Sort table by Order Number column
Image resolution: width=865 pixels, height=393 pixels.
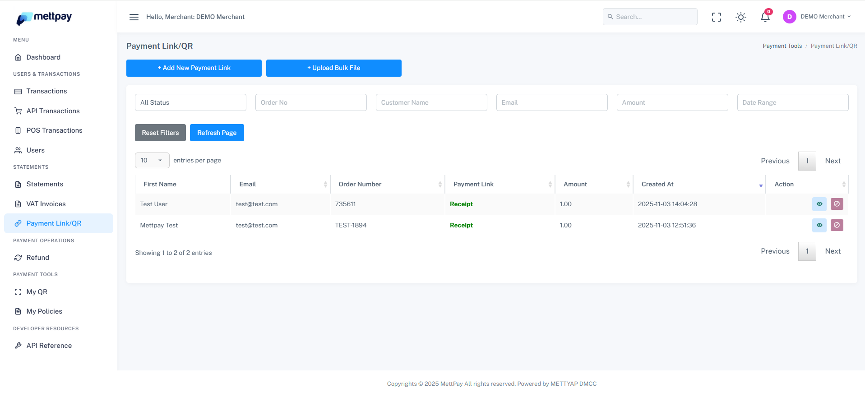click(x=388, y=184)
